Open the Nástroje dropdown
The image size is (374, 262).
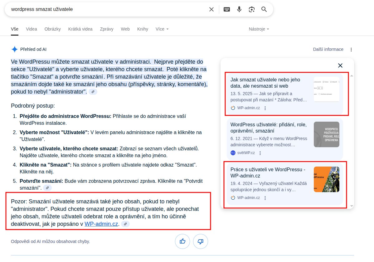(259, 29)
